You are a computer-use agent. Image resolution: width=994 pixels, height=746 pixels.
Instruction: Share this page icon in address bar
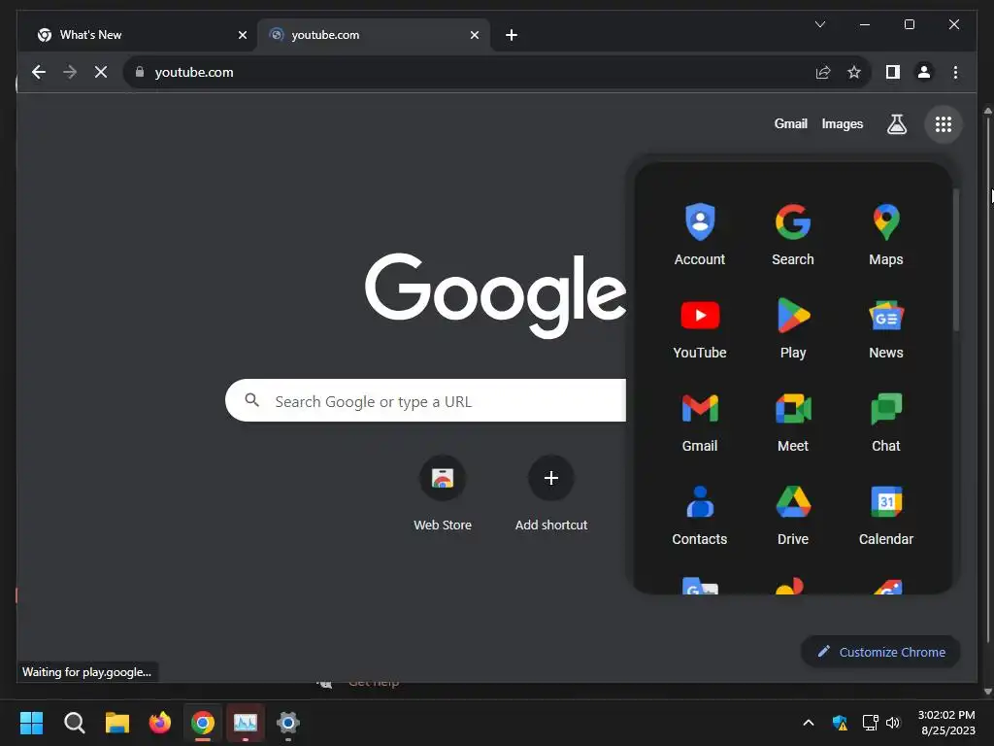click(823, 72)
